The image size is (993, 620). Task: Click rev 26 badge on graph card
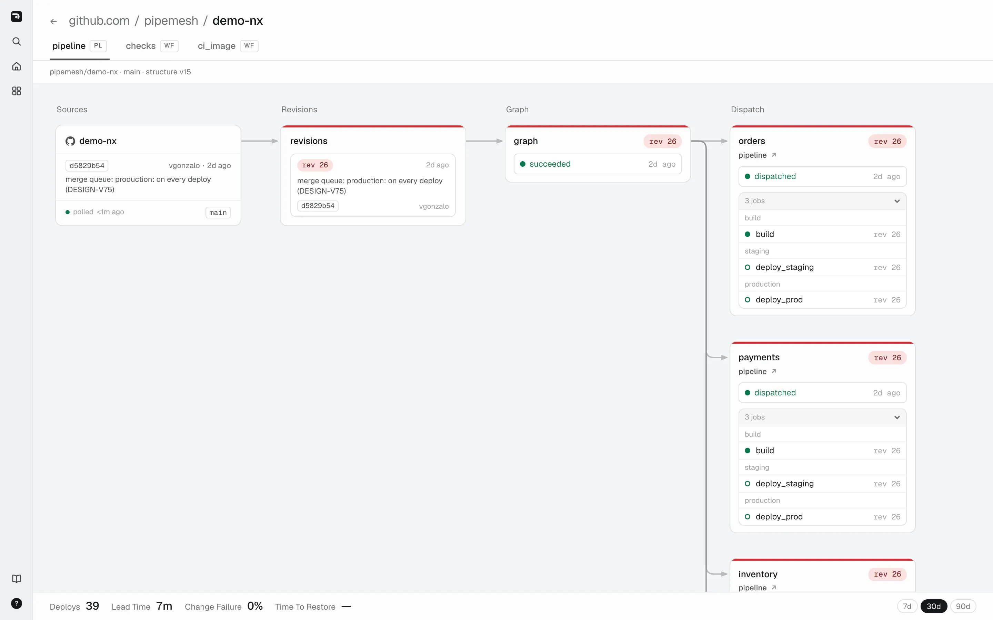click(662, 141)
